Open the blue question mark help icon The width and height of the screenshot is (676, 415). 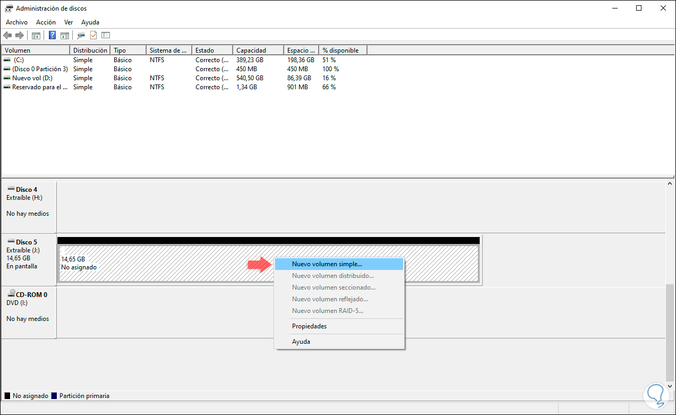tap(53, 36)
